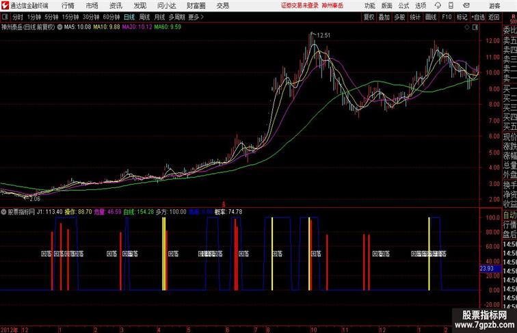Toggle the left sidebar panel icon
Screen dimensions: 517x333
click(5, 17)
